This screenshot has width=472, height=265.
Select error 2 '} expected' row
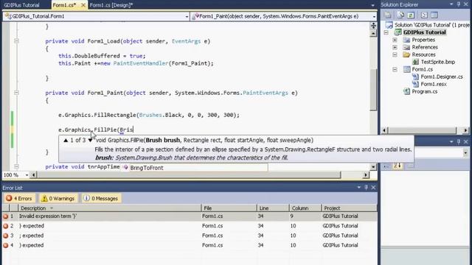tap(190, 226)
